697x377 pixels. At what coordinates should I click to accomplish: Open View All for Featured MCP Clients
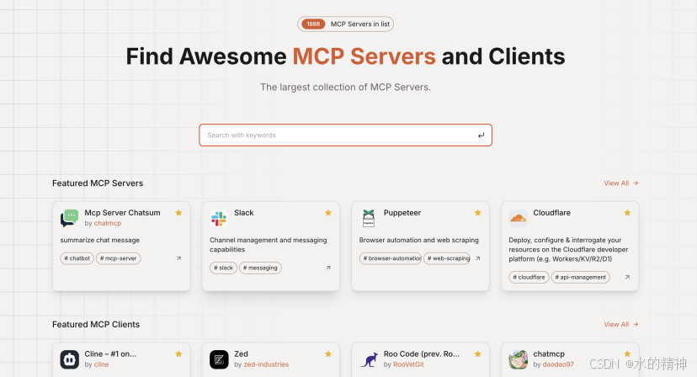click(x=621, y=324)
